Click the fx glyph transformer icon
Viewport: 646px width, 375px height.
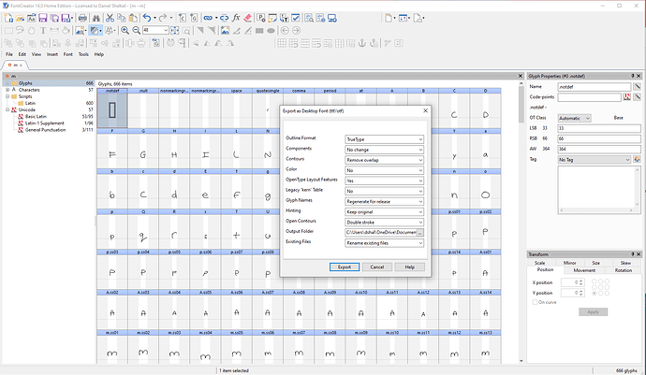point(236,18)
